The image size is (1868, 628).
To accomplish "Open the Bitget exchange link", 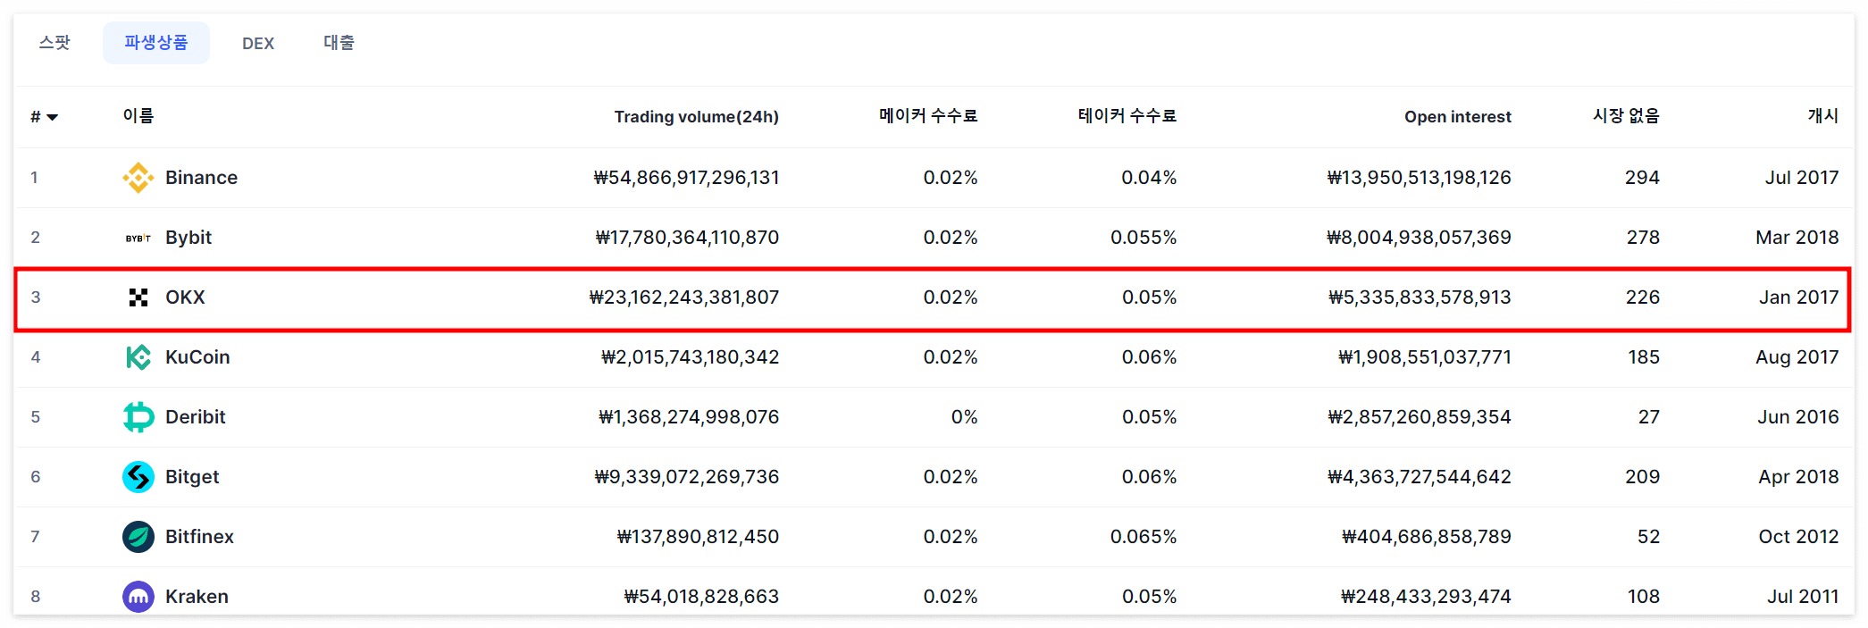I will (x=192, y=477).
